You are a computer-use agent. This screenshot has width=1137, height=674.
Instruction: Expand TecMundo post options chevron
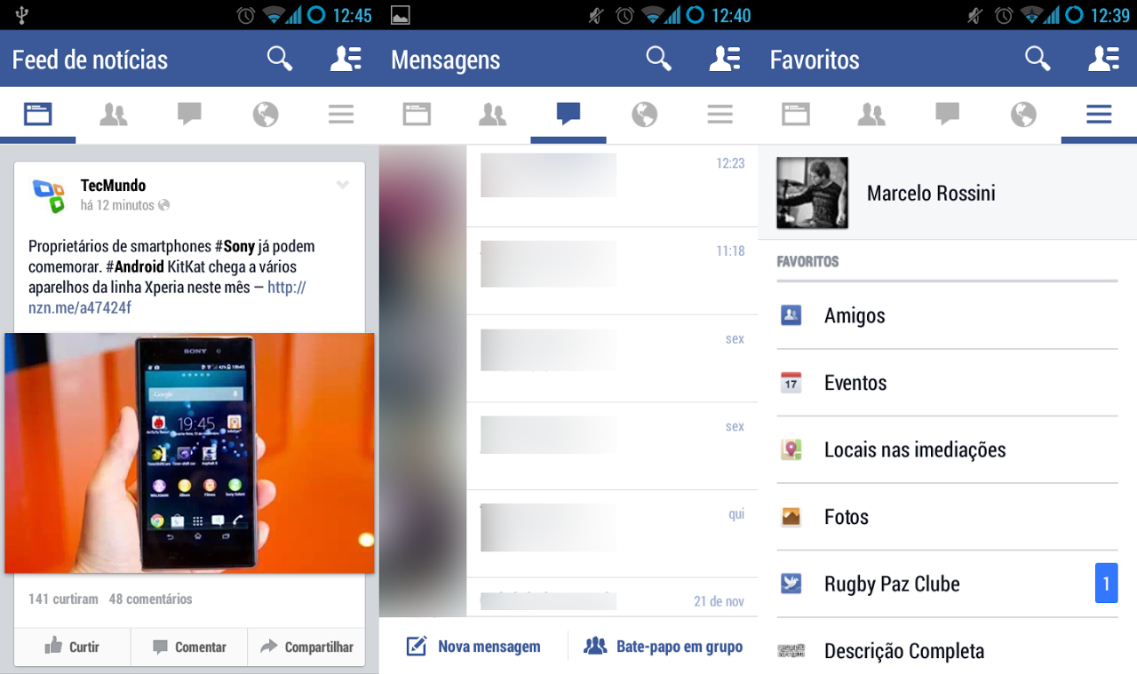[x=343, y=185]
